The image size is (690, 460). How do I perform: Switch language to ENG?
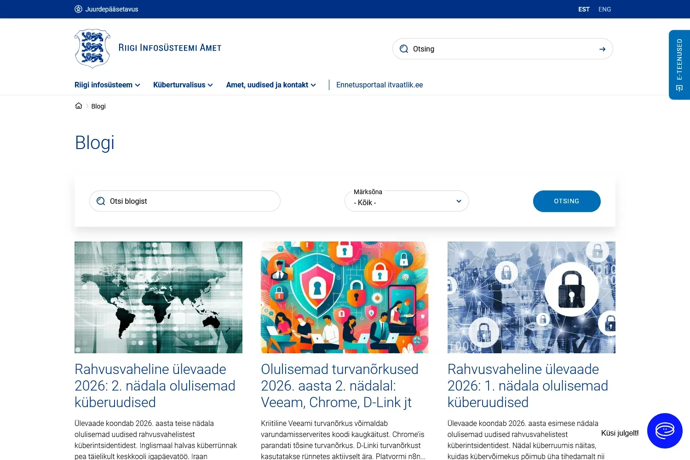(604, 9)
